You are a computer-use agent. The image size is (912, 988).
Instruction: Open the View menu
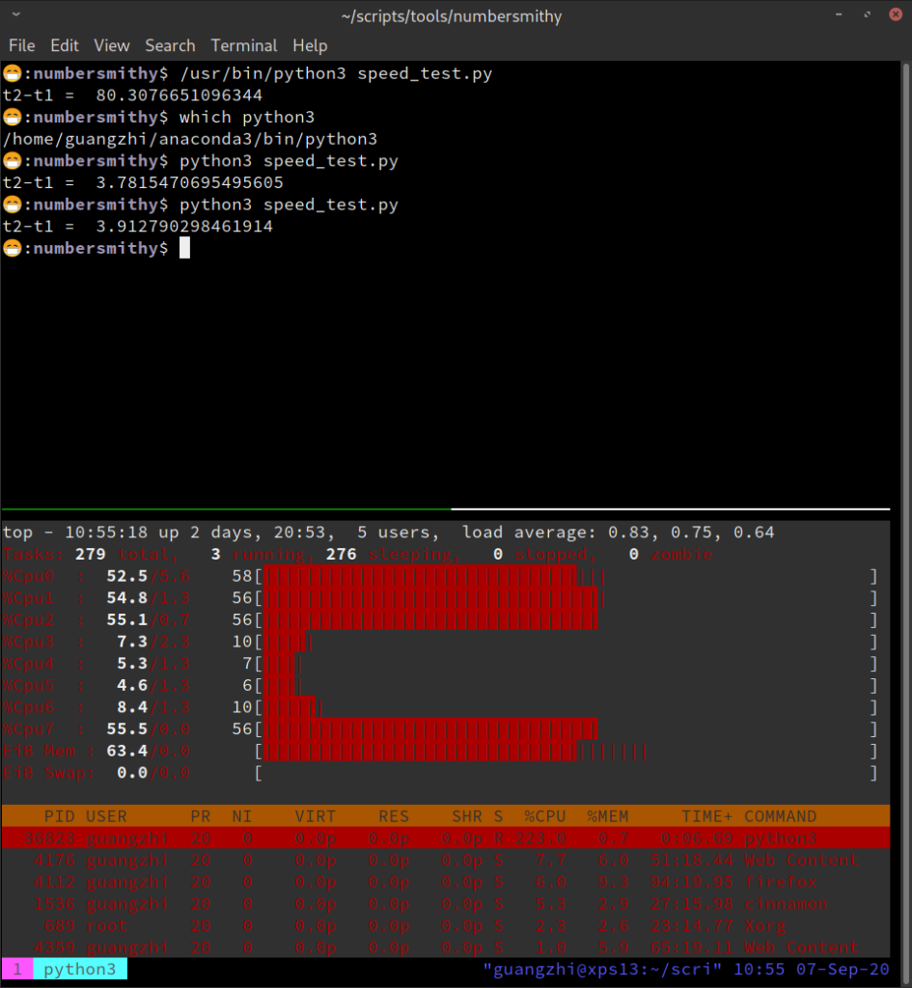tap(112, 45)
